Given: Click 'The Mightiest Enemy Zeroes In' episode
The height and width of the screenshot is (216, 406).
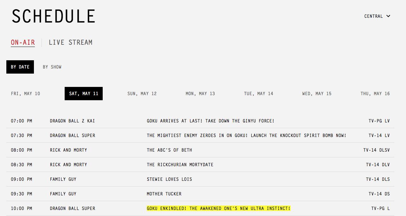Looking at the screenshot, I should [x=247, y=135].
